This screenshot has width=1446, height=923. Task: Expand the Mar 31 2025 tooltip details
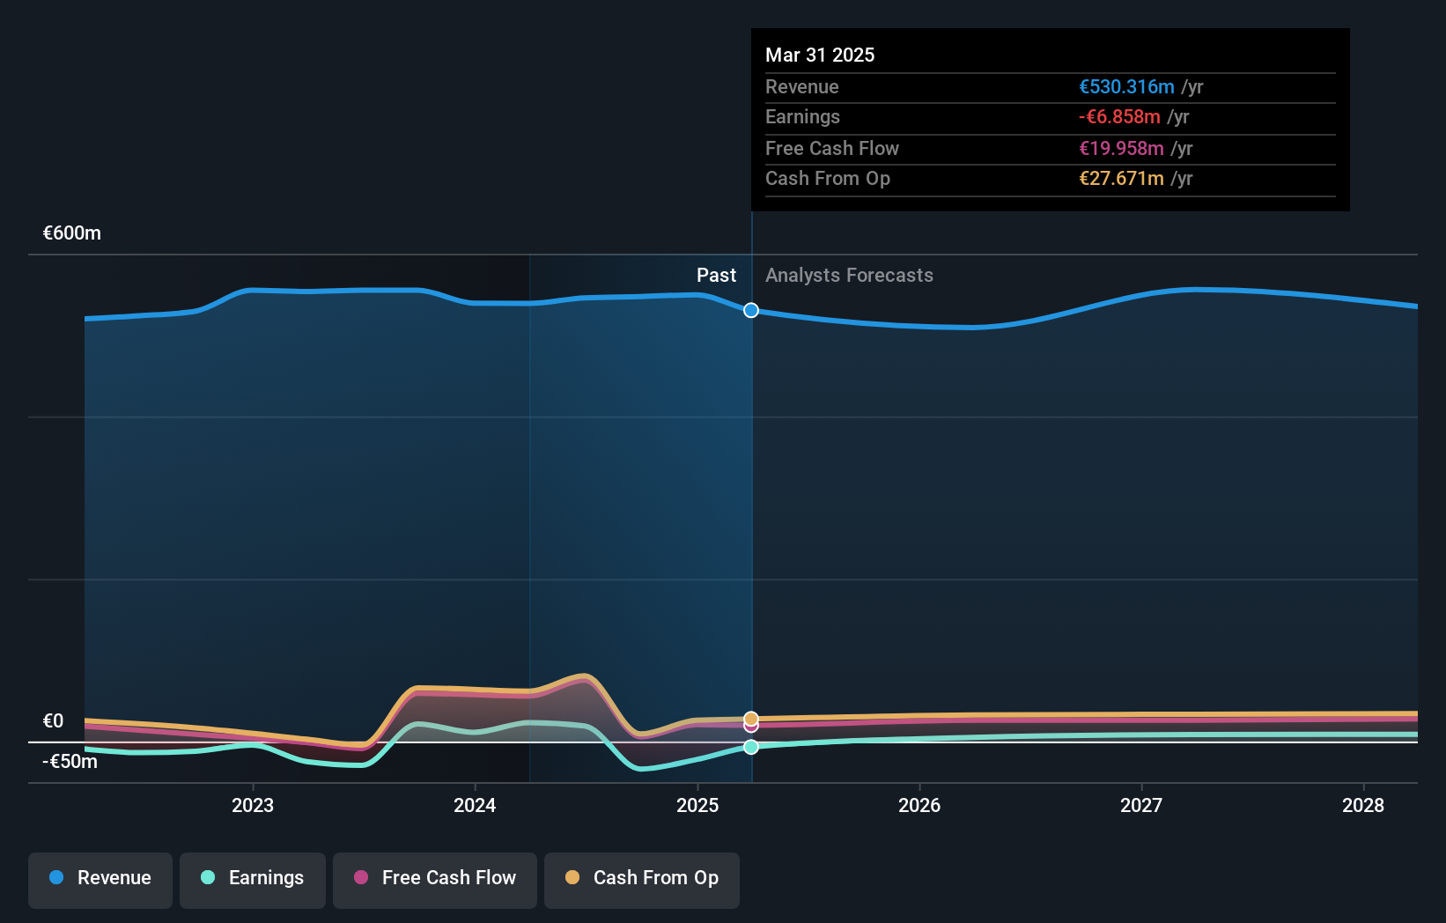pos(820,55)
